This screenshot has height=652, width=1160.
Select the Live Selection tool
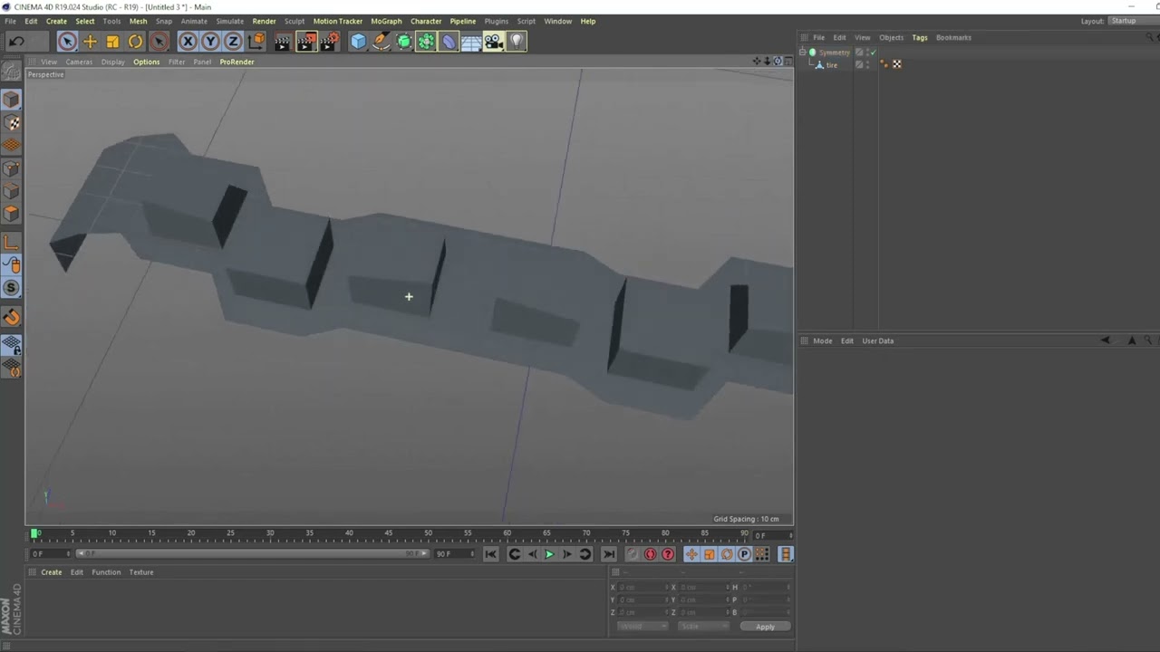[67, 42]
